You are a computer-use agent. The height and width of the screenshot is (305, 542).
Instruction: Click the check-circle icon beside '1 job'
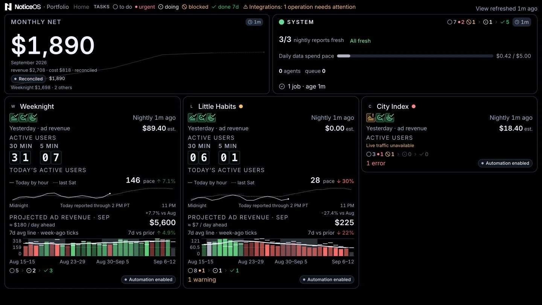click(x=282, y=86)
